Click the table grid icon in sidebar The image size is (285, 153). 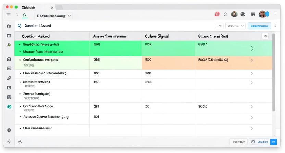[9, 36]
